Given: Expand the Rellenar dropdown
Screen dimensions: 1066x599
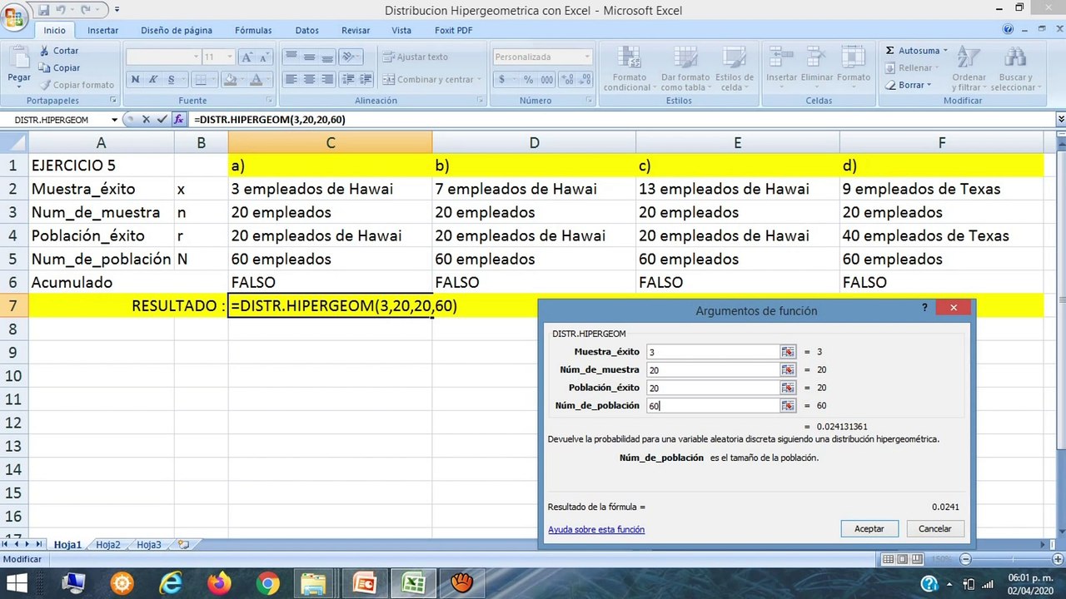Looking at the screenshot, I should pyautogui.click(x=938, y=68).
